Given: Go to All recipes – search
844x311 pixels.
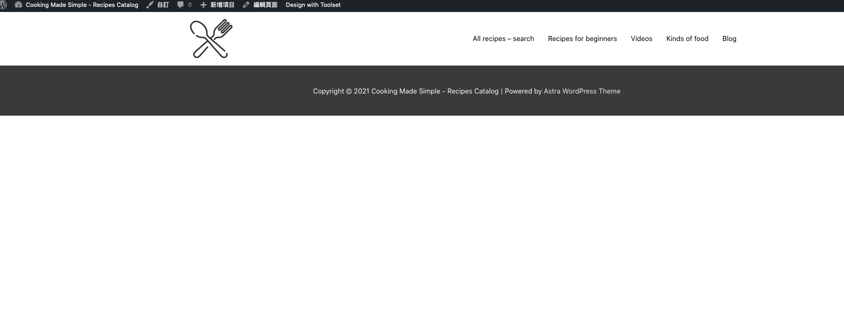Looking at the screenshot, I should 503,39.
